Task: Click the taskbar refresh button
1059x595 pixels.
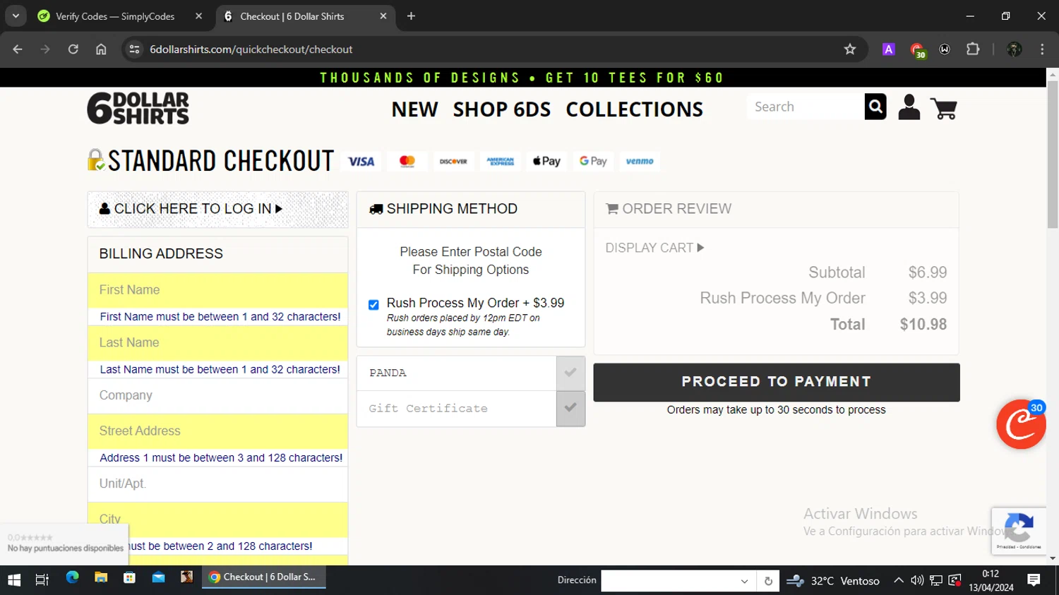Action: (768, 581)
